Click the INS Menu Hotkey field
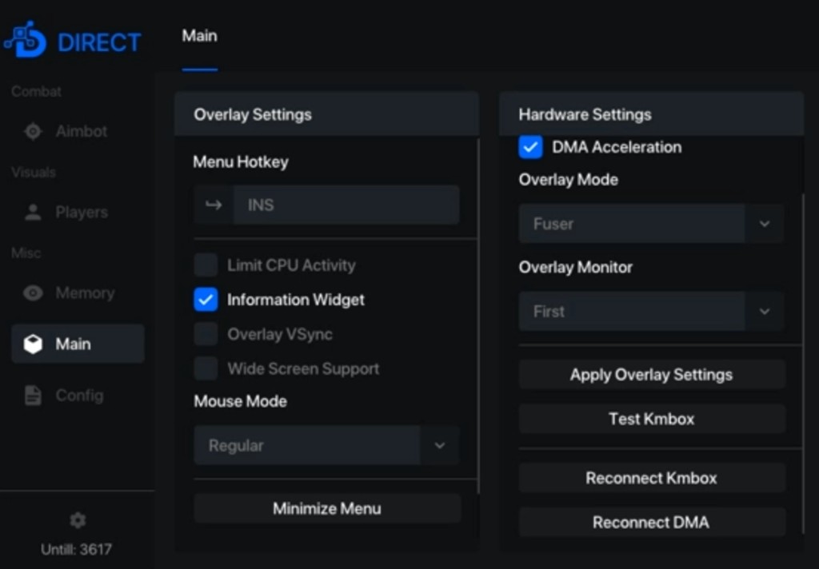Image resolution: width=819 pixels, height=569 pixels. (x=346, y=205)
